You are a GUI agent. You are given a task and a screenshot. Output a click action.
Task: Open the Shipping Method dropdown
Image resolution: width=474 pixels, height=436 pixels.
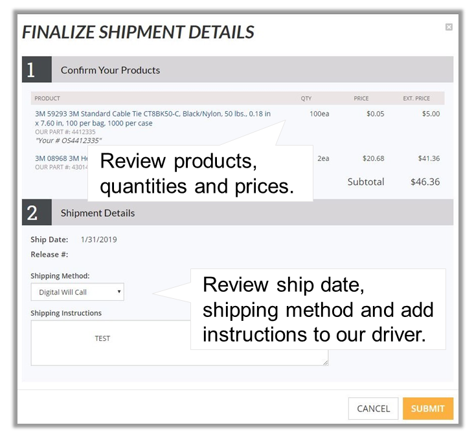[77, 292]
